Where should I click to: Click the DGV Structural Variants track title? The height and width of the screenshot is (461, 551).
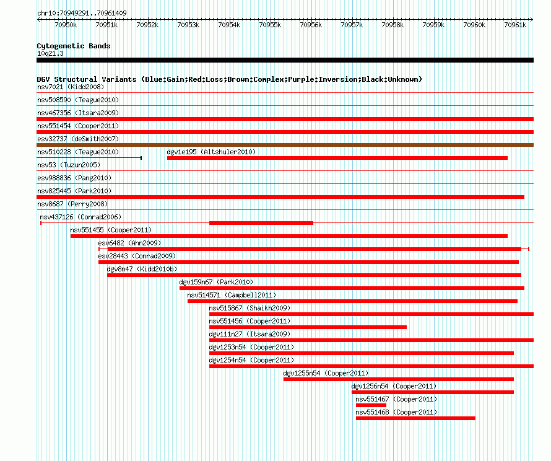click(x=230, y=79)
